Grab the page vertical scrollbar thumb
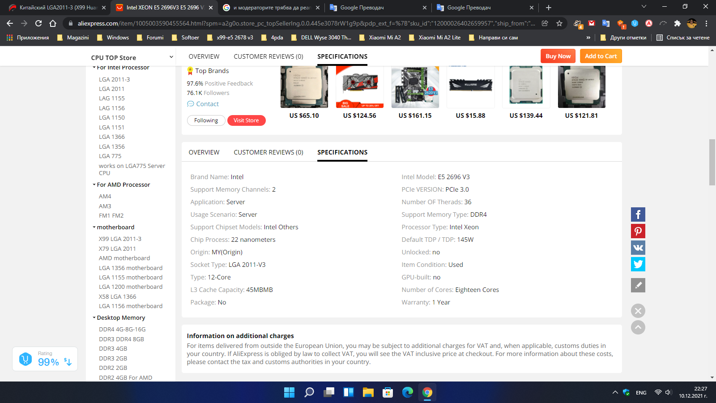Screen dimensions: 716x403 point(712,162)
